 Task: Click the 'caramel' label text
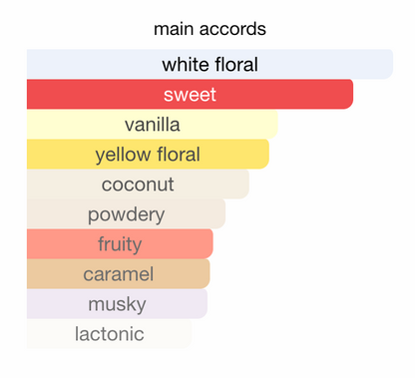click(119, 274)
